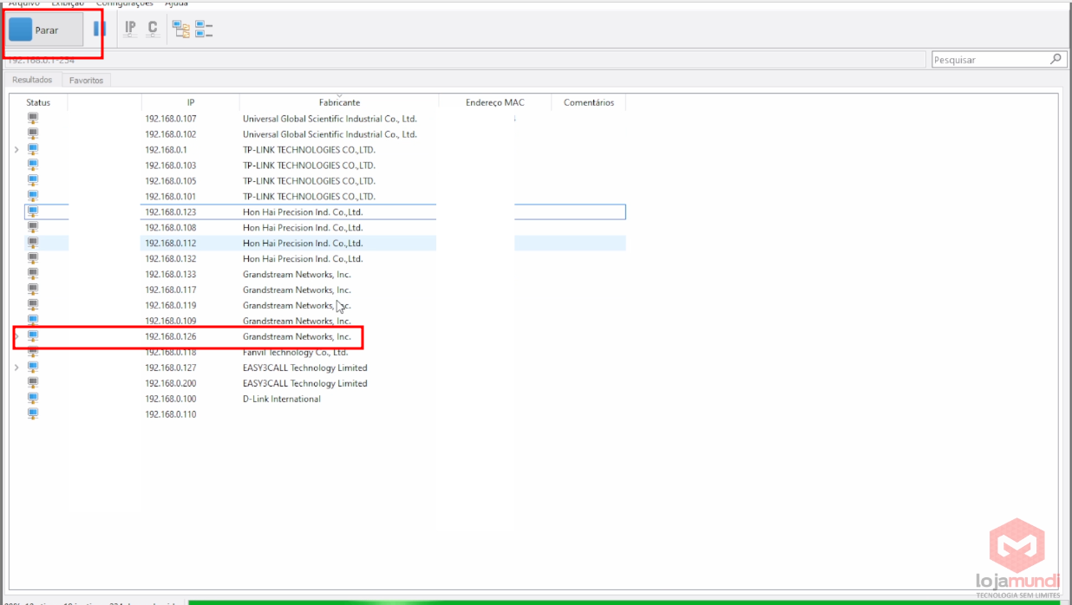Sort by the Fabricante column header
Viewport: 1072px width, 605px height.
pyautogui.click(x=339, y=102)
